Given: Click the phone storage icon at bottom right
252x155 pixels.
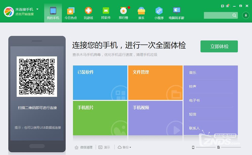Looking at the screenshot, I should 193,147.
